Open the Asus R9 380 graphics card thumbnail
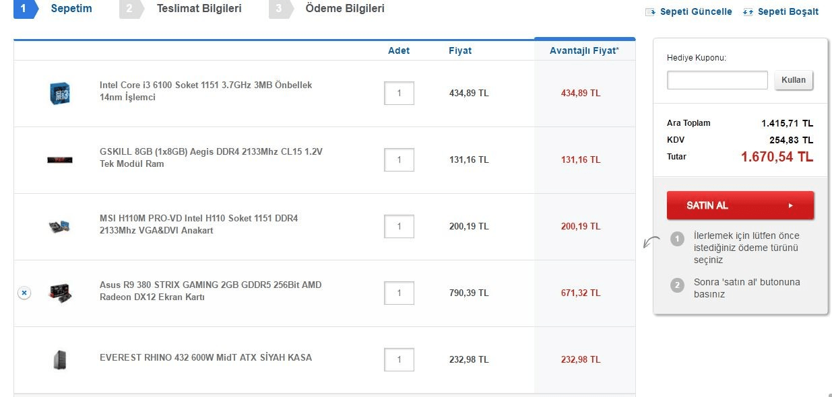Image resolution: width=832 pixels, height=397 pixels. coord(60,293)
